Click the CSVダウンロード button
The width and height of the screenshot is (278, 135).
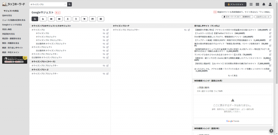263,17
